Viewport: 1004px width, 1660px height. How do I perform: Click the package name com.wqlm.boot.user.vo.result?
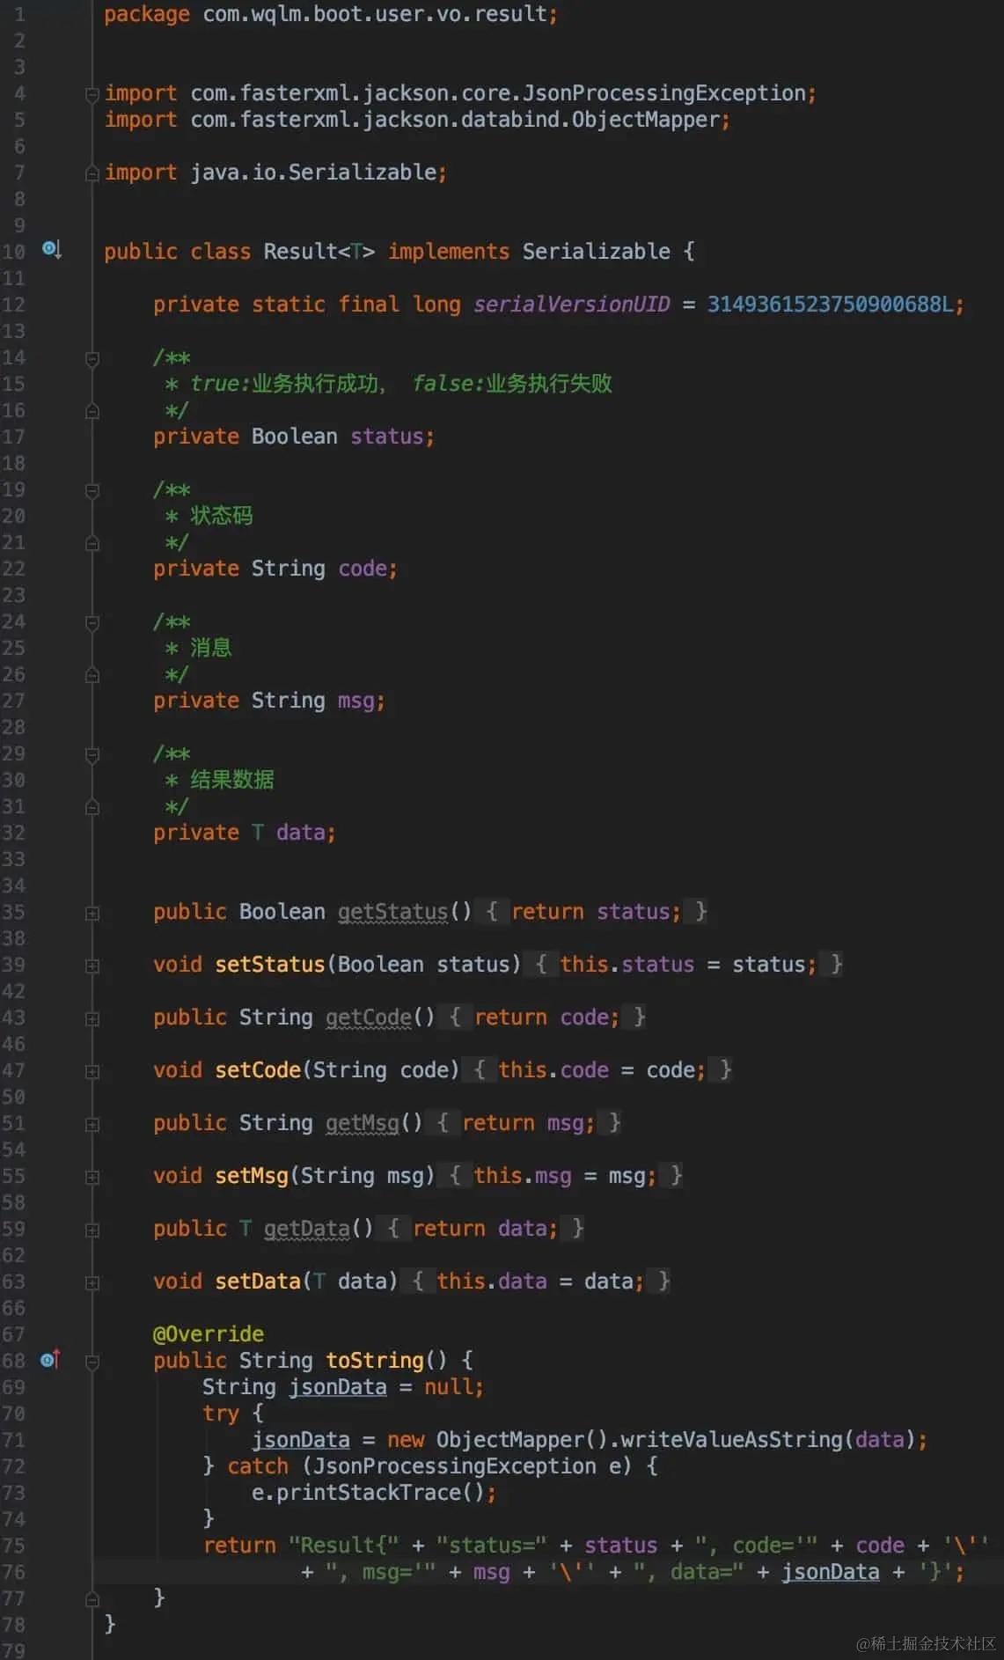pyautogui.click(x=375, y=14)
